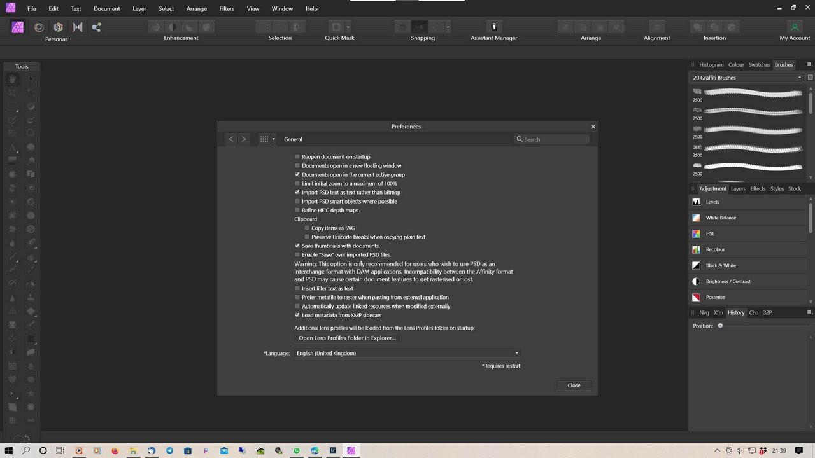Screen dimensions: 815x458
Task: Enable Refine HEIC depth maps
Action: (x=297, y=210)
